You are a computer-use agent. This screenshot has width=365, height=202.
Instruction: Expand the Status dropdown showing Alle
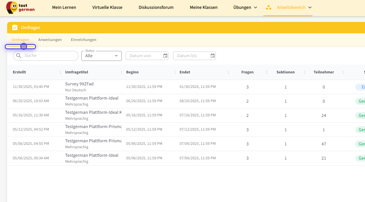(x=101, y=56)
